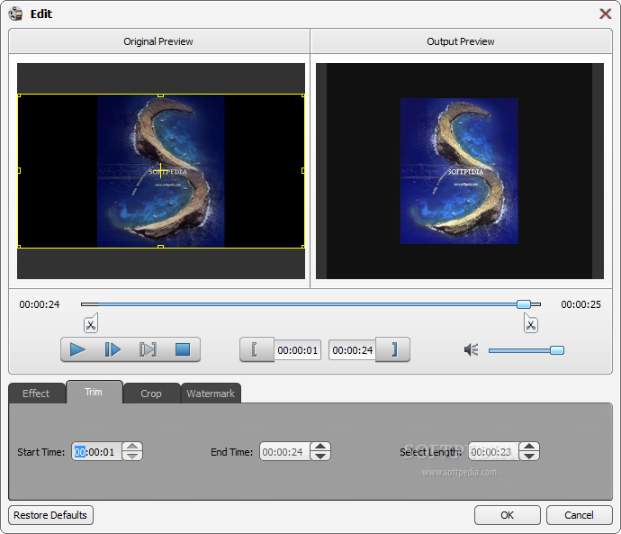
Task: Select the Trim tab
Action: 94,393
